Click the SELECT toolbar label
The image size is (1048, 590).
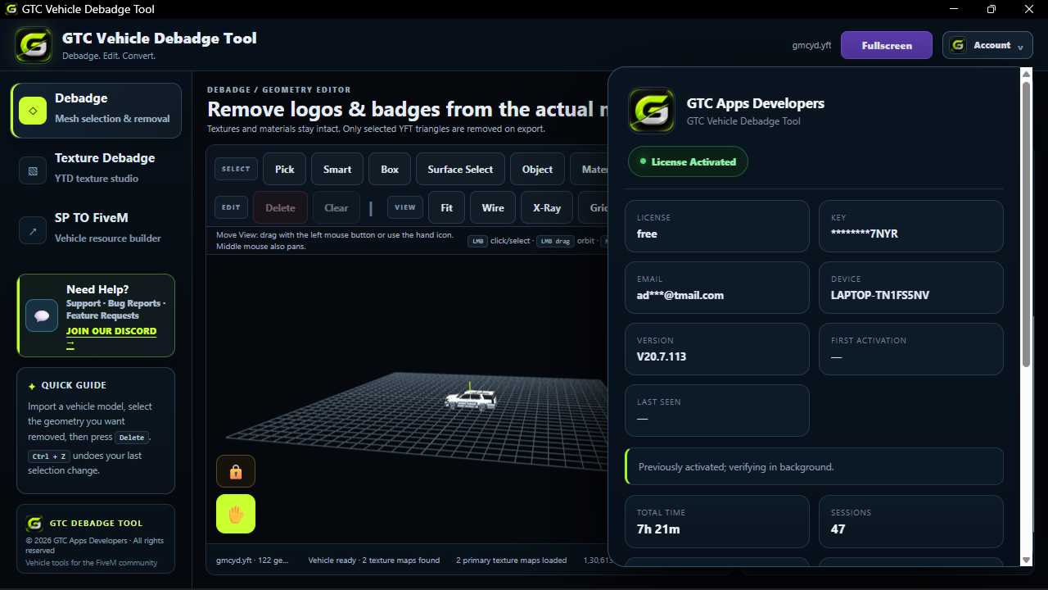click(236, 169)
